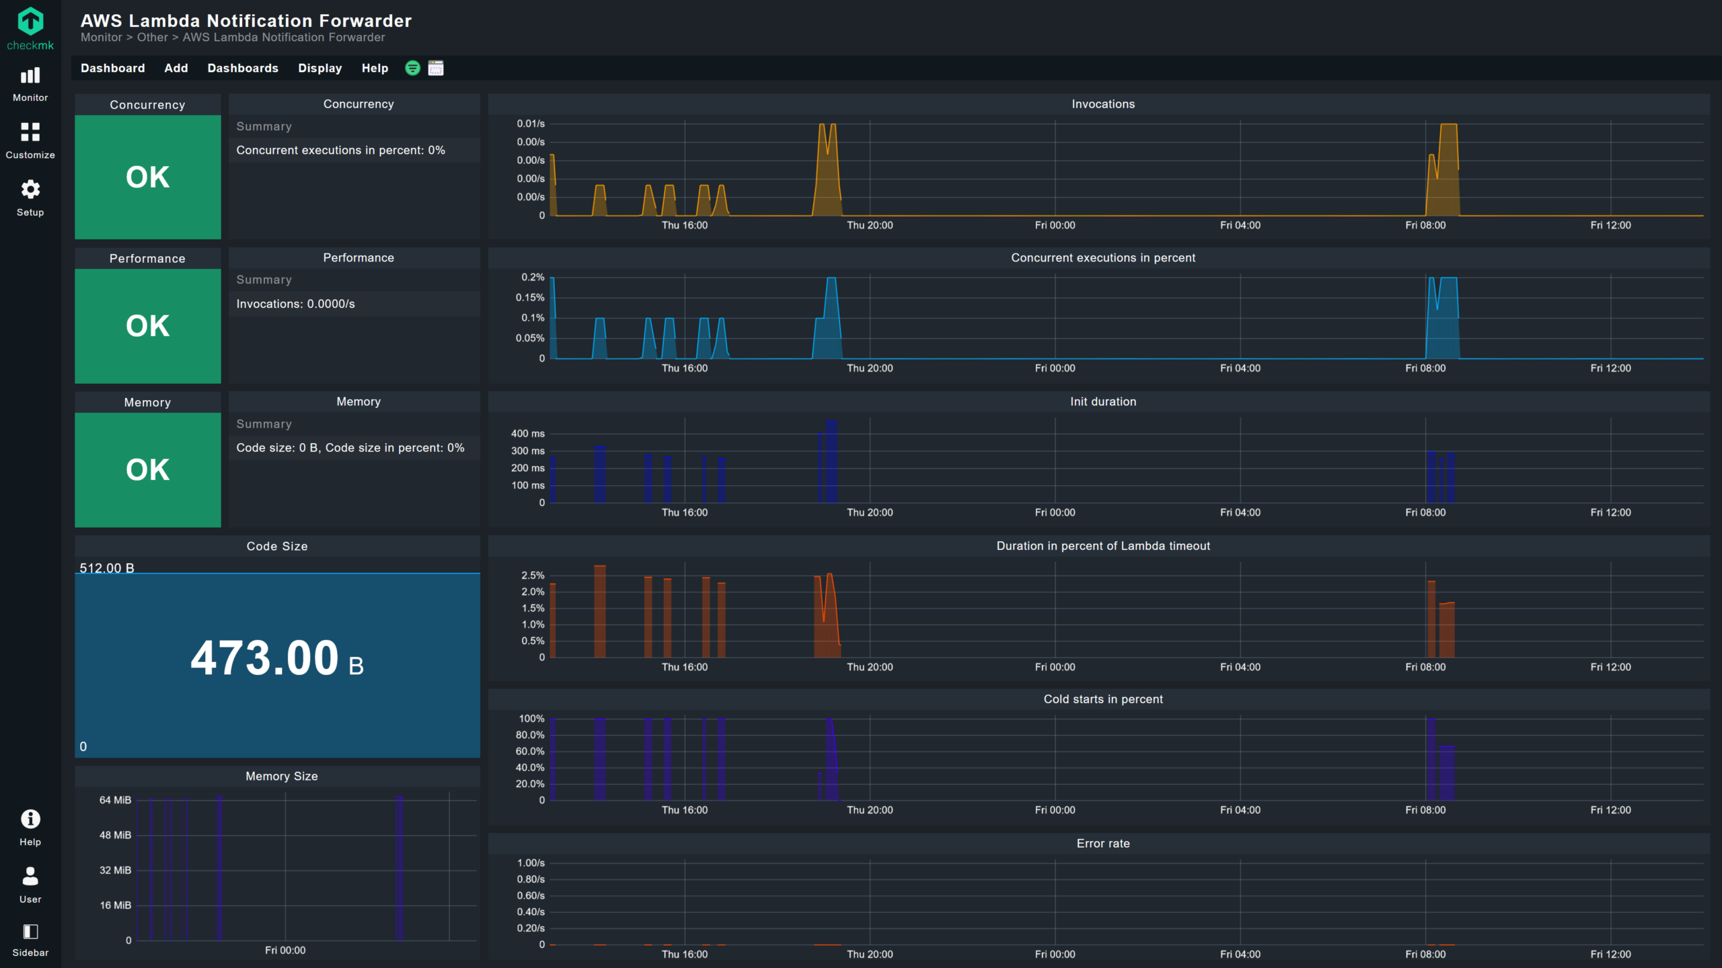1722x968 pixels.
Task: Click the Invocations spike near Thu 20:00
Action: tap(827, 171)
